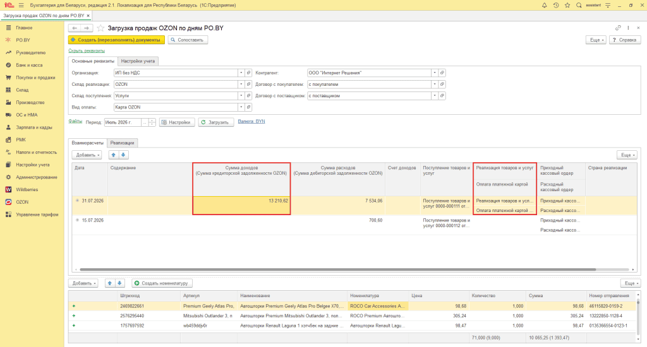Switch to Взаиморасчеты tab

[x=87, y=143]
